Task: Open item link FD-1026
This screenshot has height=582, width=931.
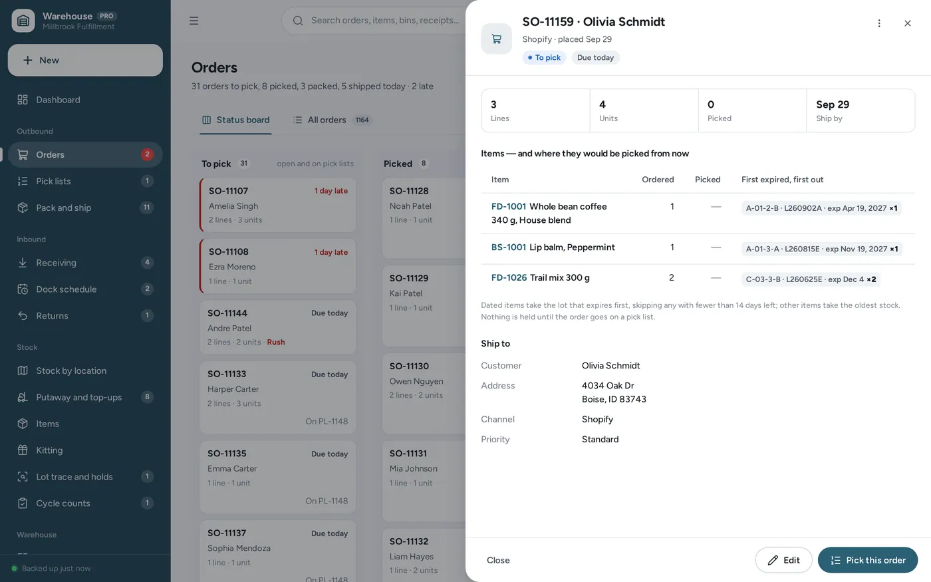Action: (509, 277)
